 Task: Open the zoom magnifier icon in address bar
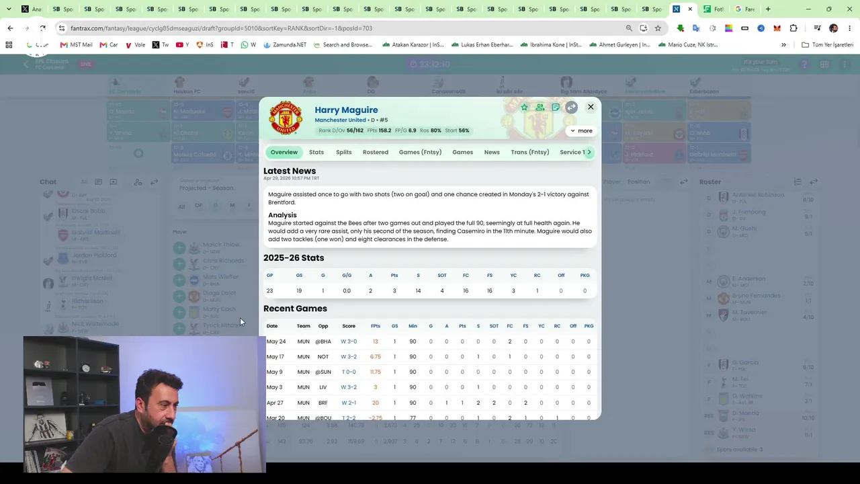point(629,28)
